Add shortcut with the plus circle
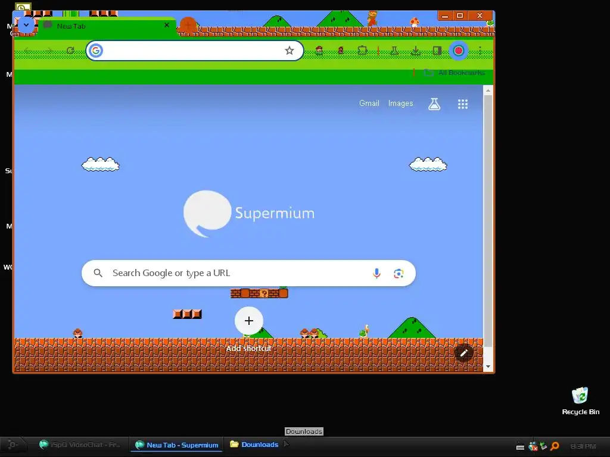This screenshot has height=457, width=610. pos(249,321)
